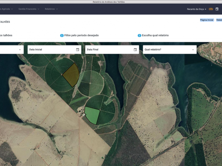222x166 pixels.
Task: Open the Relatórios menu
Action: click(x=51, y=9)
